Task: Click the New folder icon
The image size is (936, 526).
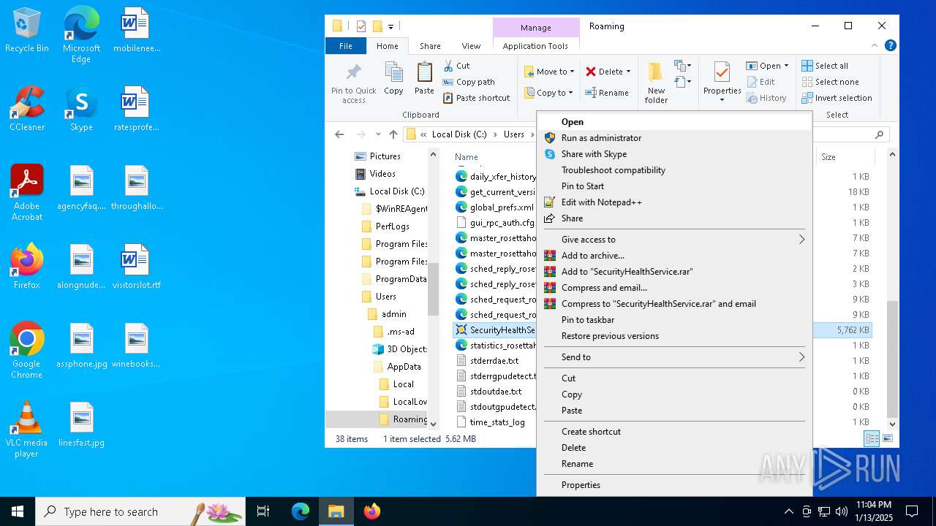Action: click(x=656, y=72)
